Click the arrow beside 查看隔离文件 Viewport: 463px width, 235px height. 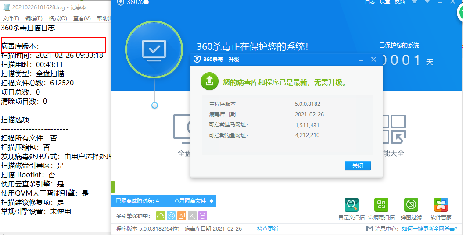211,201
